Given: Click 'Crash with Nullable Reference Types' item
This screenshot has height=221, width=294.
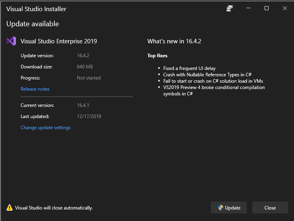Looking at the screenshot, I should point(207,75).
